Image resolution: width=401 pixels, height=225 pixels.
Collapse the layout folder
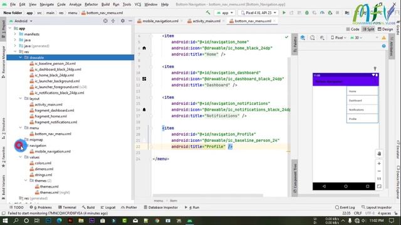click(21, 99)
